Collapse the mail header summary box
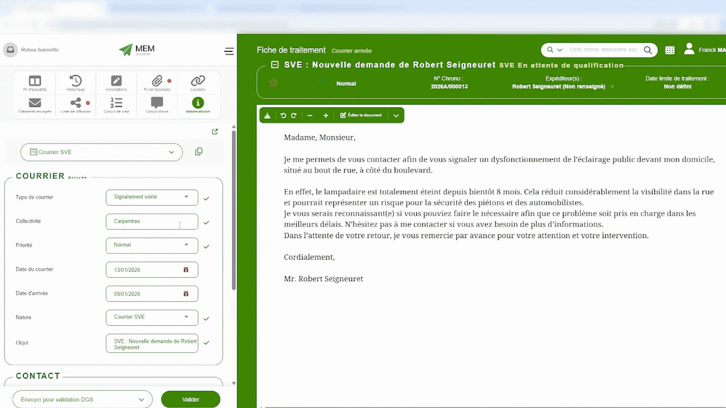 click(x=275, y=65)
